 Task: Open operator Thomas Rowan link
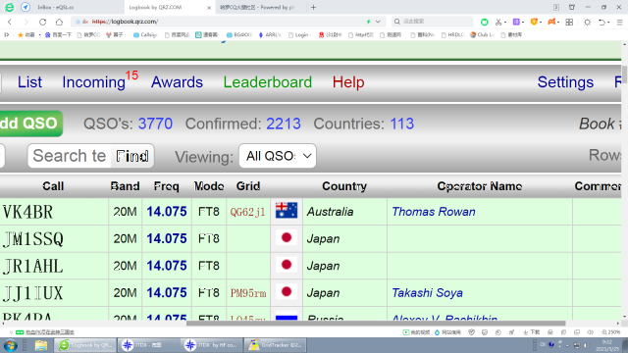(434, 212)
